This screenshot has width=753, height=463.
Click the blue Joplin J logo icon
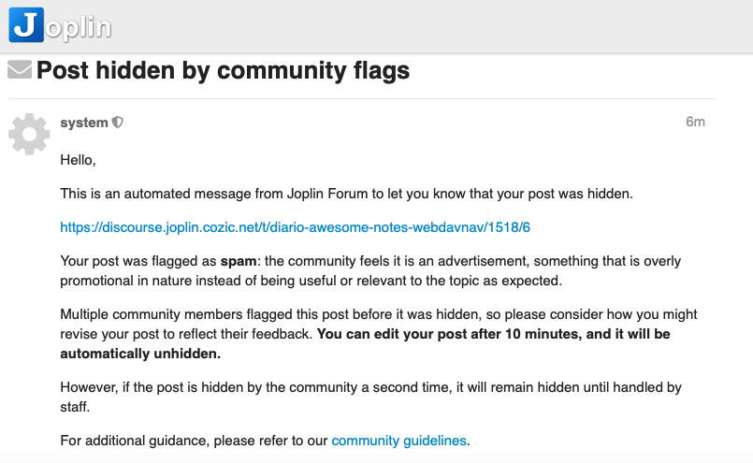pyautogui.click(x=26, y=25)
